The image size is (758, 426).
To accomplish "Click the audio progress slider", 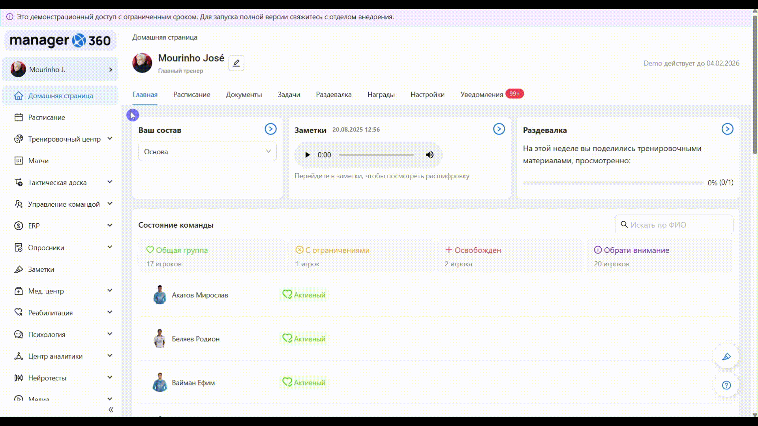I will [x=376, y=155].
